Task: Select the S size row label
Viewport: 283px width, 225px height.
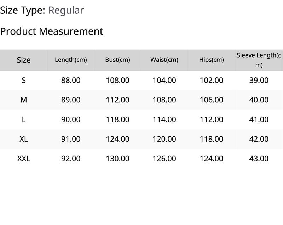Action: 24,80
